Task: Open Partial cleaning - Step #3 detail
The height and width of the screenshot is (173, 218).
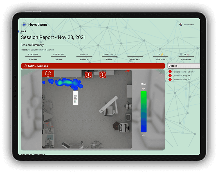Action: click(x=183, y=72)
